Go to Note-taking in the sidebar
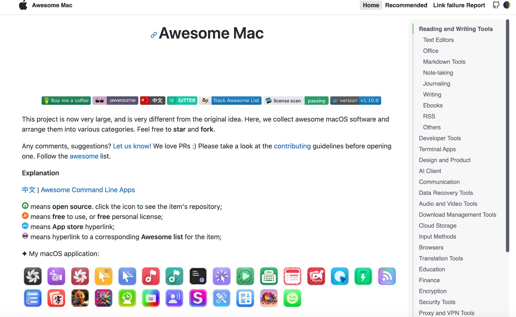This screenshot has height=317, width=516. click(438, 73)
